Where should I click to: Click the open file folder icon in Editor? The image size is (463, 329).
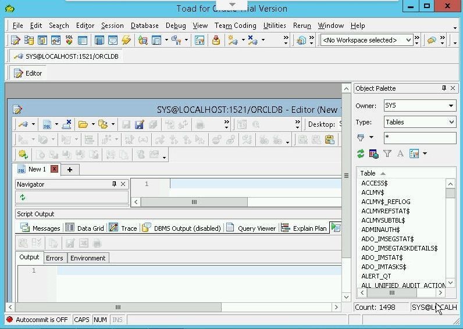(83, 124)
